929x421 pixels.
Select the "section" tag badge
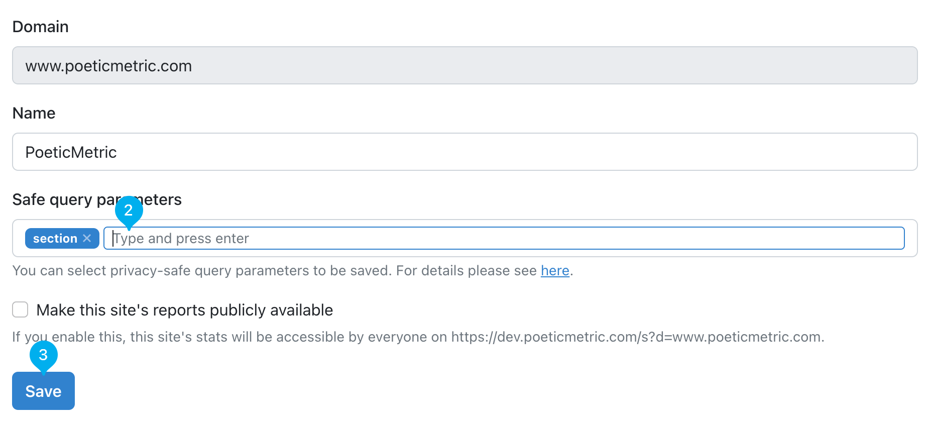click(x=55, y=238)
